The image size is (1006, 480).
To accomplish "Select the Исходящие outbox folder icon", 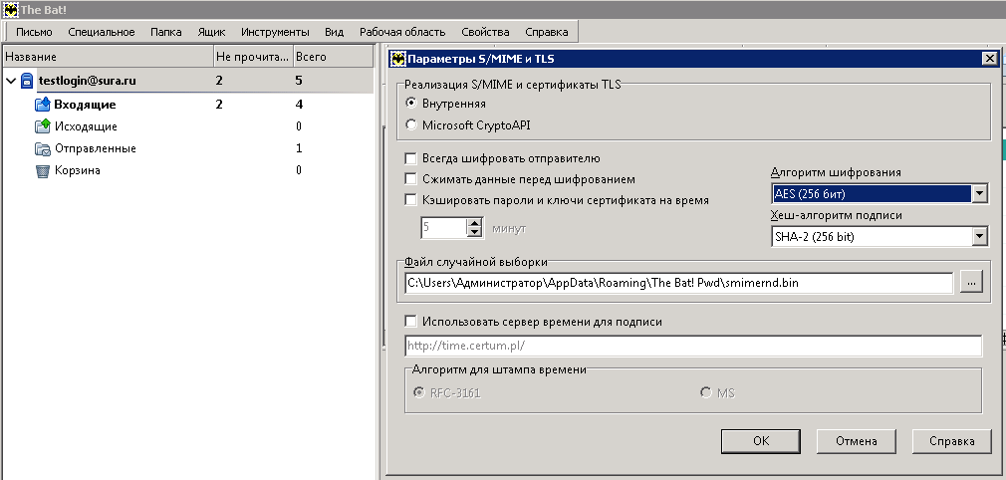I will [x=42, y=126].
